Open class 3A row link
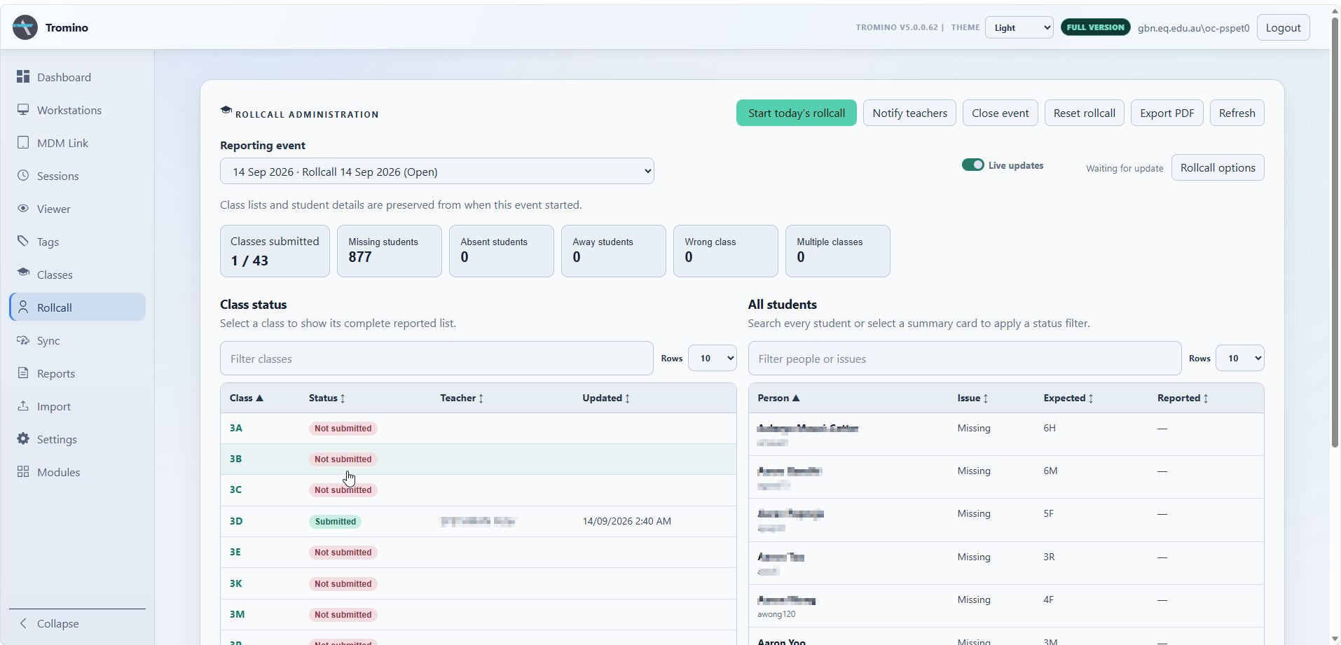 [235, 428]
